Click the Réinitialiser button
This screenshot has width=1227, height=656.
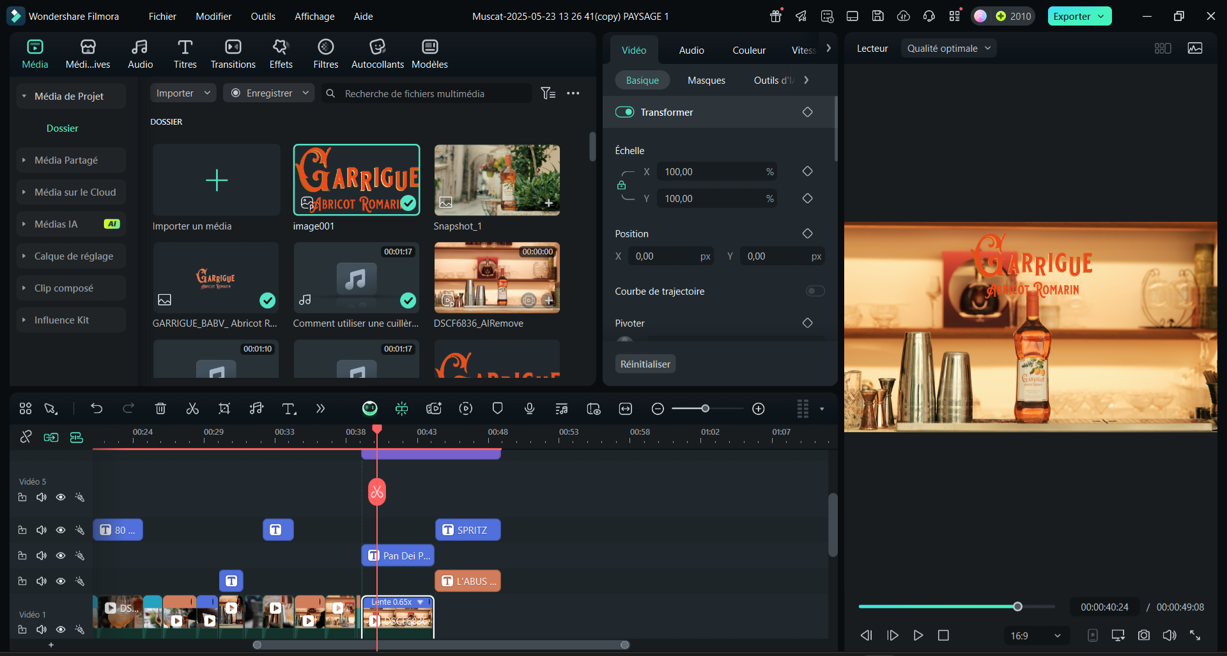645,364
